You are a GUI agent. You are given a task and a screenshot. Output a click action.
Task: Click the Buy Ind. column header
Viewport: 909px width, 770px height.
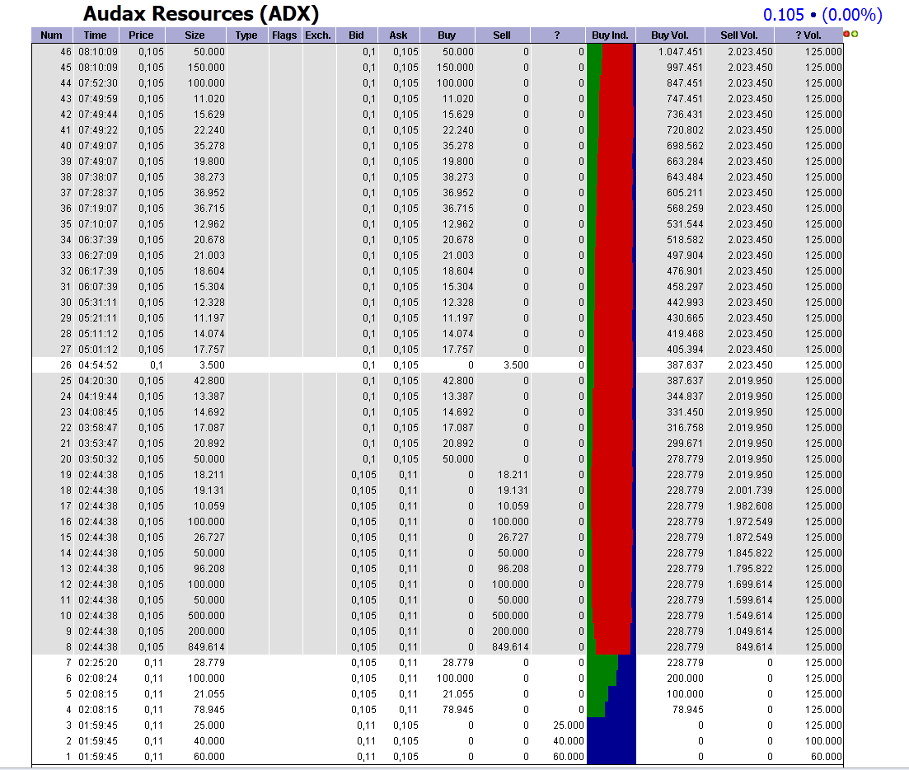[608, 35]
